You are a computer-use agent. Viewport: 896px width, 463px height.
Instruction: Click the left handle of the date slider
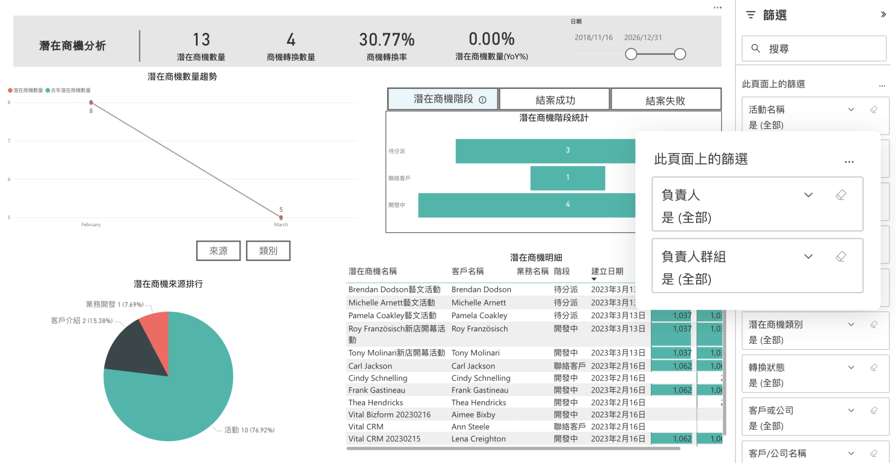pyautogui.click(x=631, y=54)
